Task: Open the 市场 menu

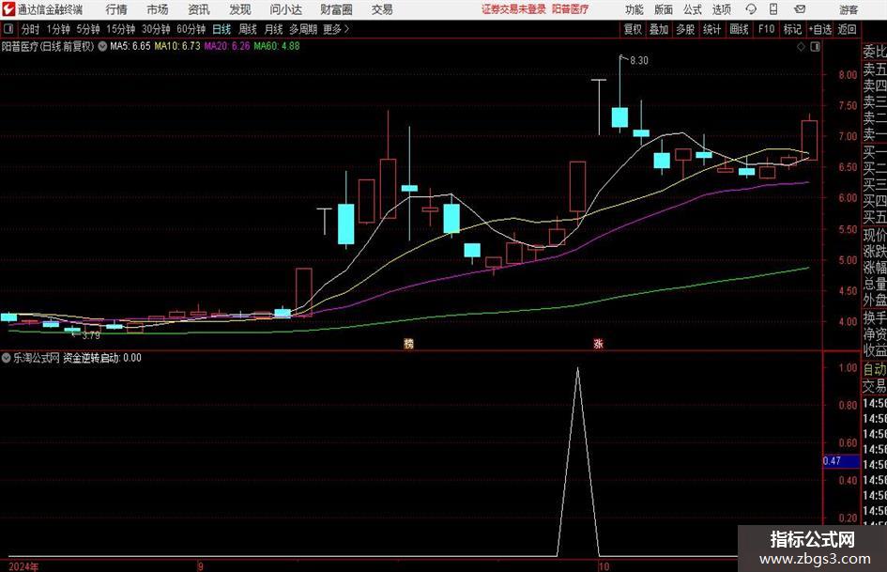Action: pyautogui.click(x=158, y=9)
